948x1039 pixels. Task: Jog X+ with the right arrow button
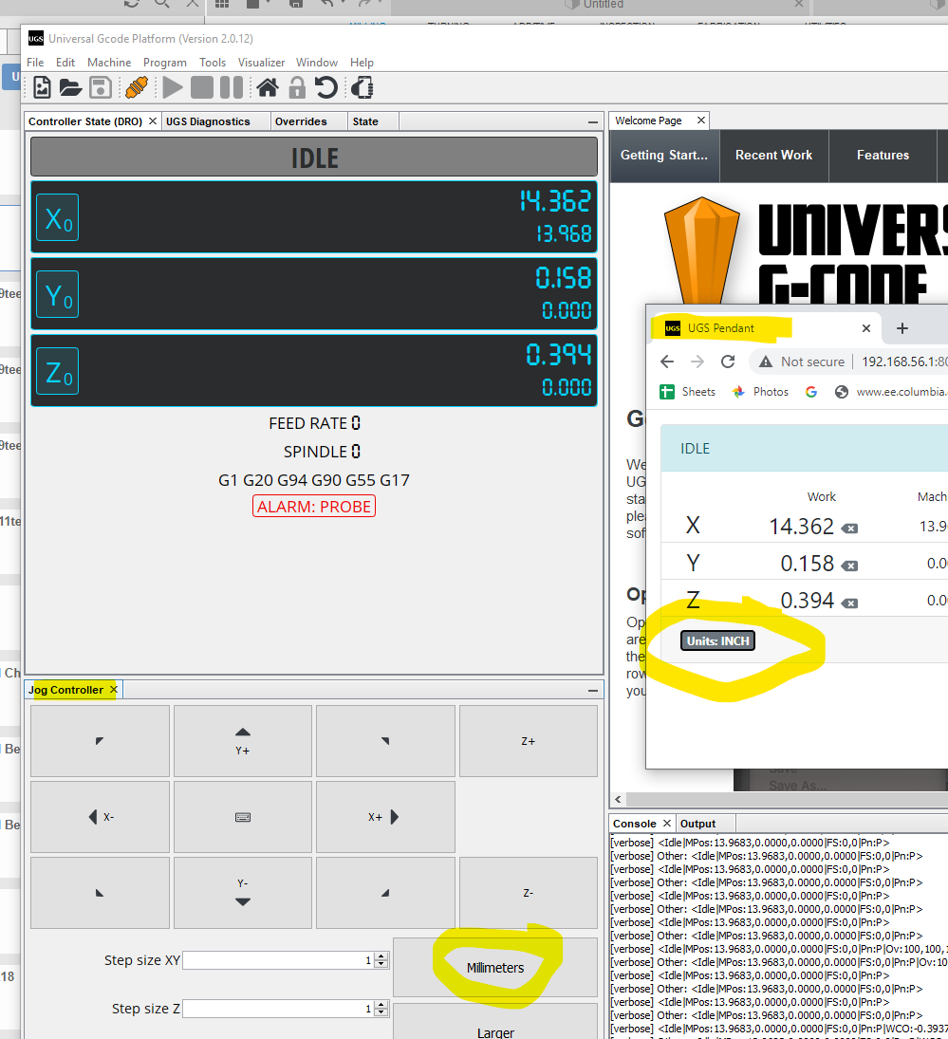(x=385, y=817)
